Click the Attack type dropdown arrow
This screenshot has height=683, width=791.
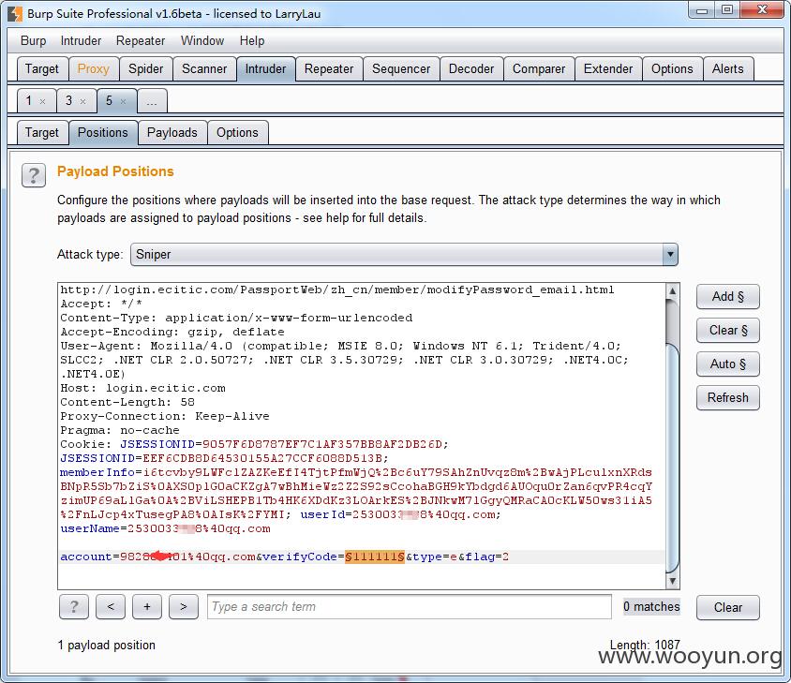point(670,254)
